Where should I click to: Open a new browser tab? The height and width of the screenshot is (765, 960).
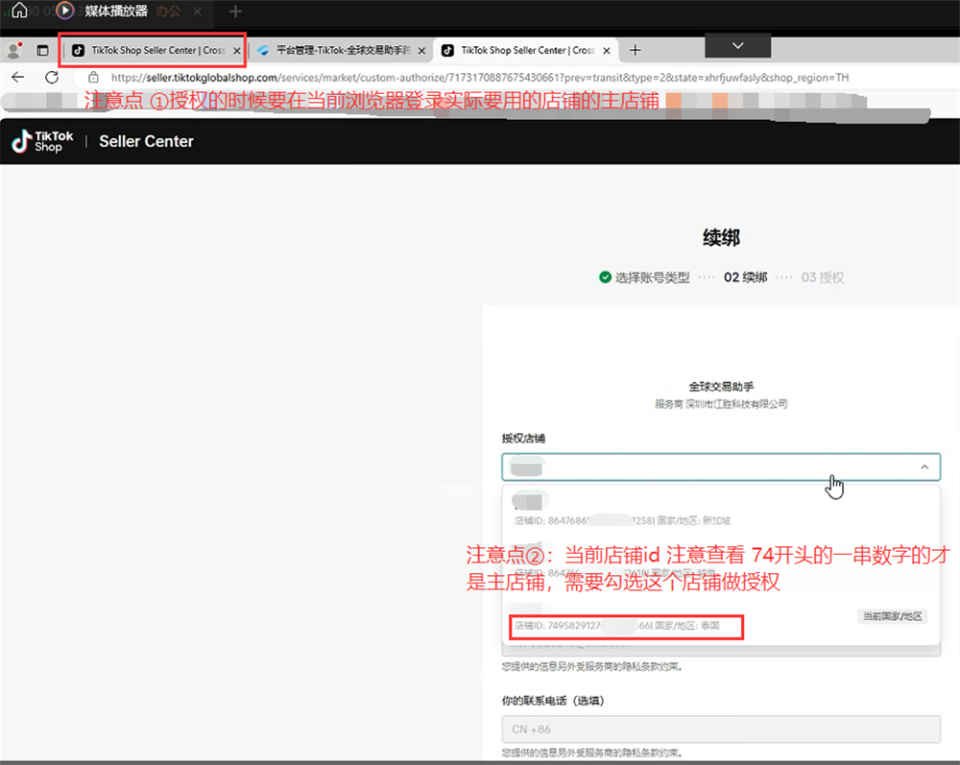coord(635,50)
